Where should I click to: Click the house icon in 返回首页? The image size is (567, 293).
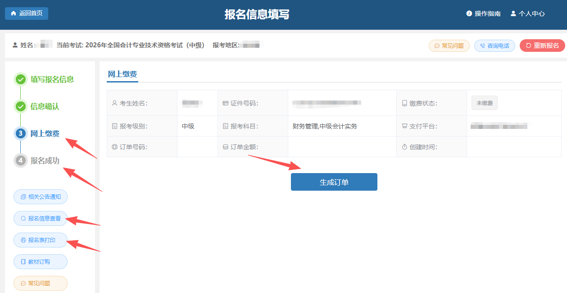(x=13, y=14)
